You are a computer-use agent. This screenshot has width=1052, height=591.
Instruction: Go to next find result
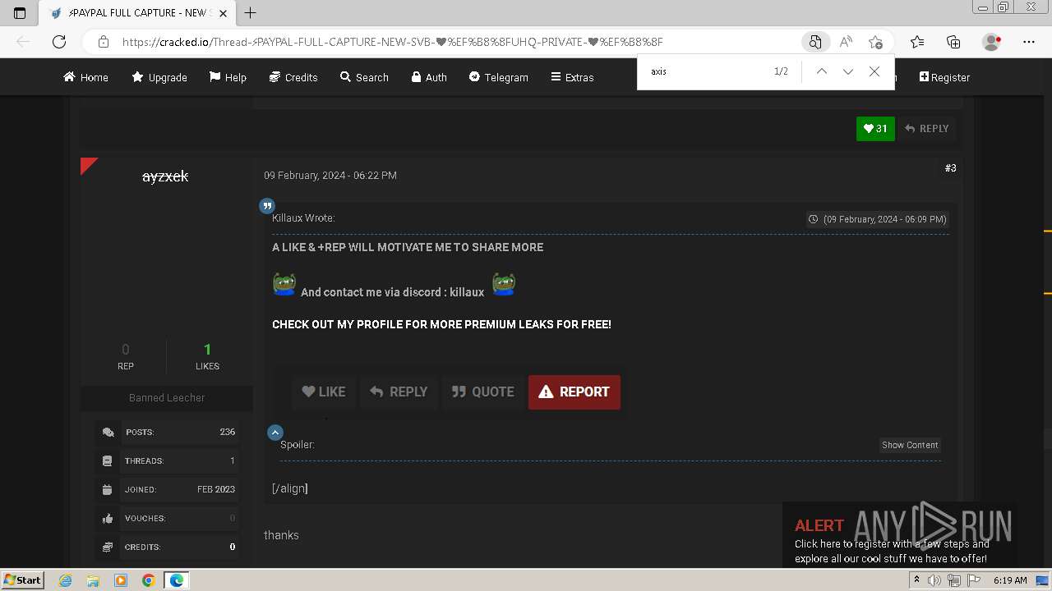pyautogui.click(x=847, y=71)
